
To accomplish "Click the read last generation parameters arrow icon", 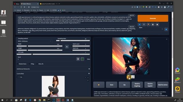I will click(140, 25).
